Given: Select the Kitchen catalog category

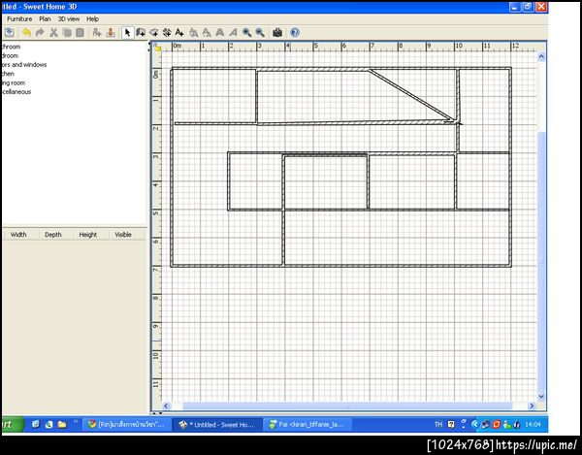Looking at the screenshot, I should [x=8, y=74].
